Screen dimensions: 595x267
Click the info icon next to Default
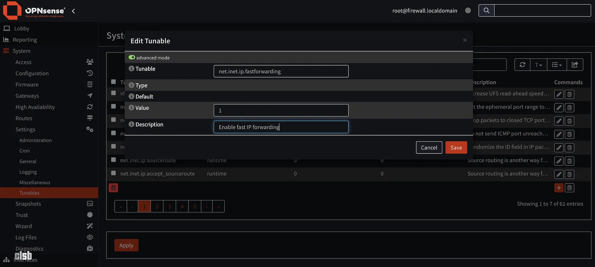pyautogui.click(x=131, y=96)
